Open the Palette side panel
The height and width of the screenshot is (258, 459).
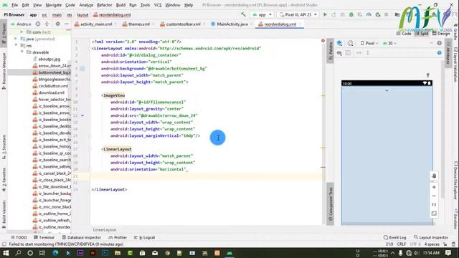pos(331,51)
